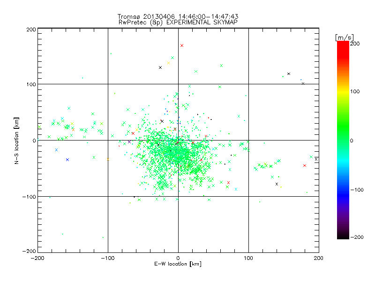The image size is (375, 281).
Task: Select the black X marker above the 100 gridline
Action: coord(289,74)
